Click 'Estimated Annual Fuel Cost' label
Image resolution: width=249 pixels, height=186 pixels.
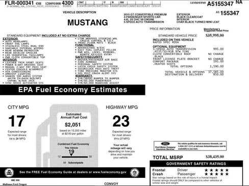coord(74,116)
